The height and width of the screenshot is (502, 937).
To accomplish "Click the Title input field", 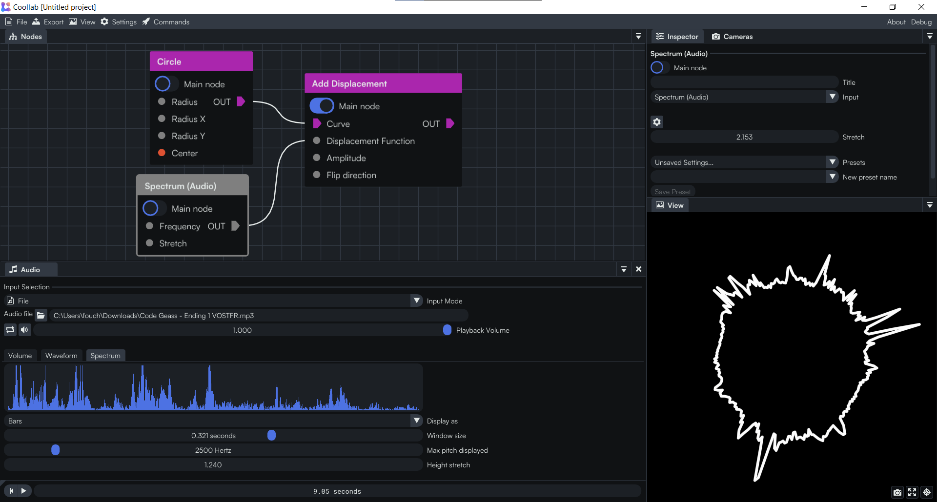I will pyautogui.click(x=744, y=82).
